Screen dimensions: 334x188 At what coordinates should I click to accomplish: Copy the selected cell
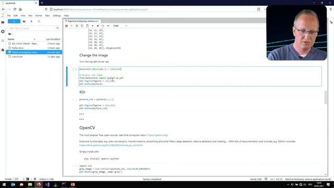click(82, 26)
